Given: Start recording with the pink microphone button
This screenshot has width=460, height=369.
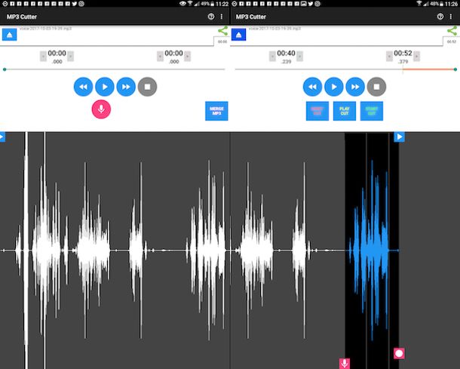Looking at the screenshot, I should click(x=101, y=109).
